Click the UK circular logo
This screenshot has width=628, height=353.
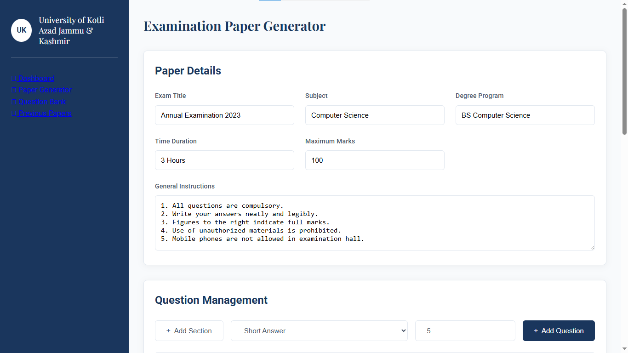tap(21, 30)
